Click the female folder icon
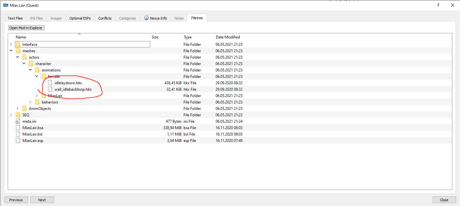Viewport: 460px width, 206px height. coord(44,77)
